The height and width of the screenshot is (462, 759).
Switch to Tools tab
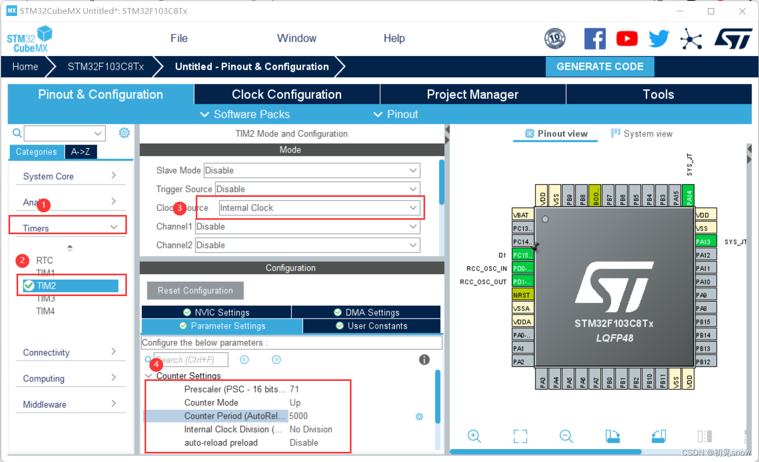pos(659,94)
